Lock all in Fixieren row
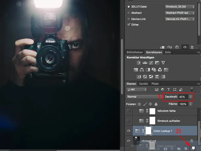 [156, 104]
